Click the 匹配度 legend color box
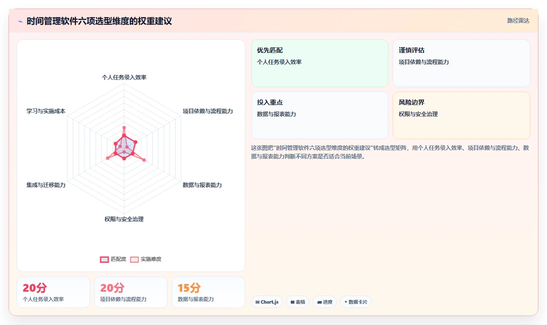Image resolution: width=547 pixels, height=325 pixels. [x=104, y=259]
